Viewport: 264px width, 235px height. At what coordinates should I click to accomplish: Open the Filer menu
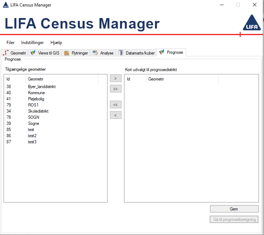10,43
